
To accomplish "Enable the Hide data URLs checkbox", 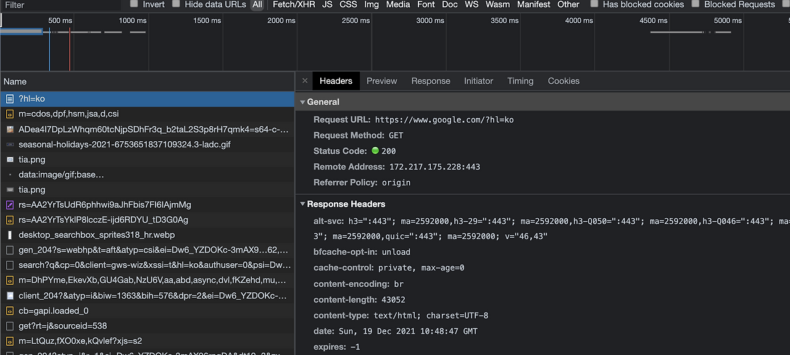I will coord(177,4).
